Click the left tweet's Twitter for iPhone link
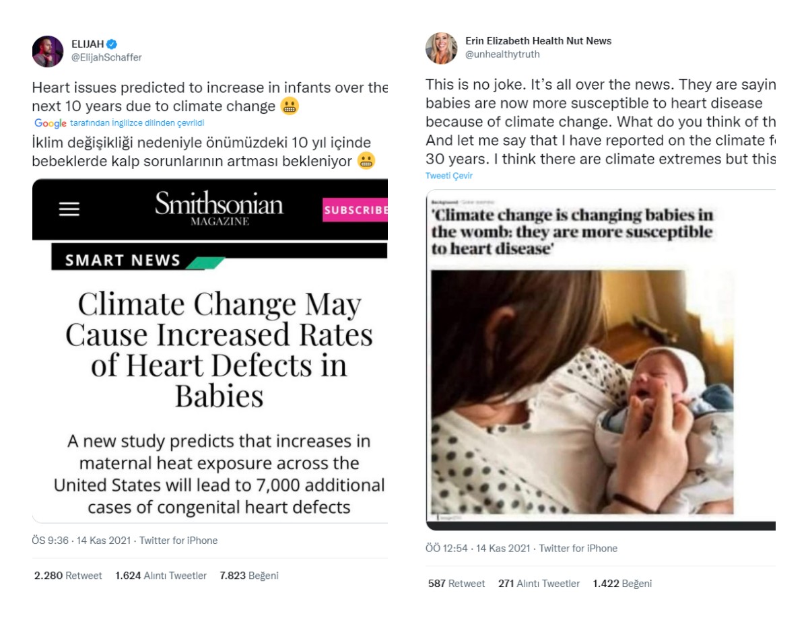 178,541
